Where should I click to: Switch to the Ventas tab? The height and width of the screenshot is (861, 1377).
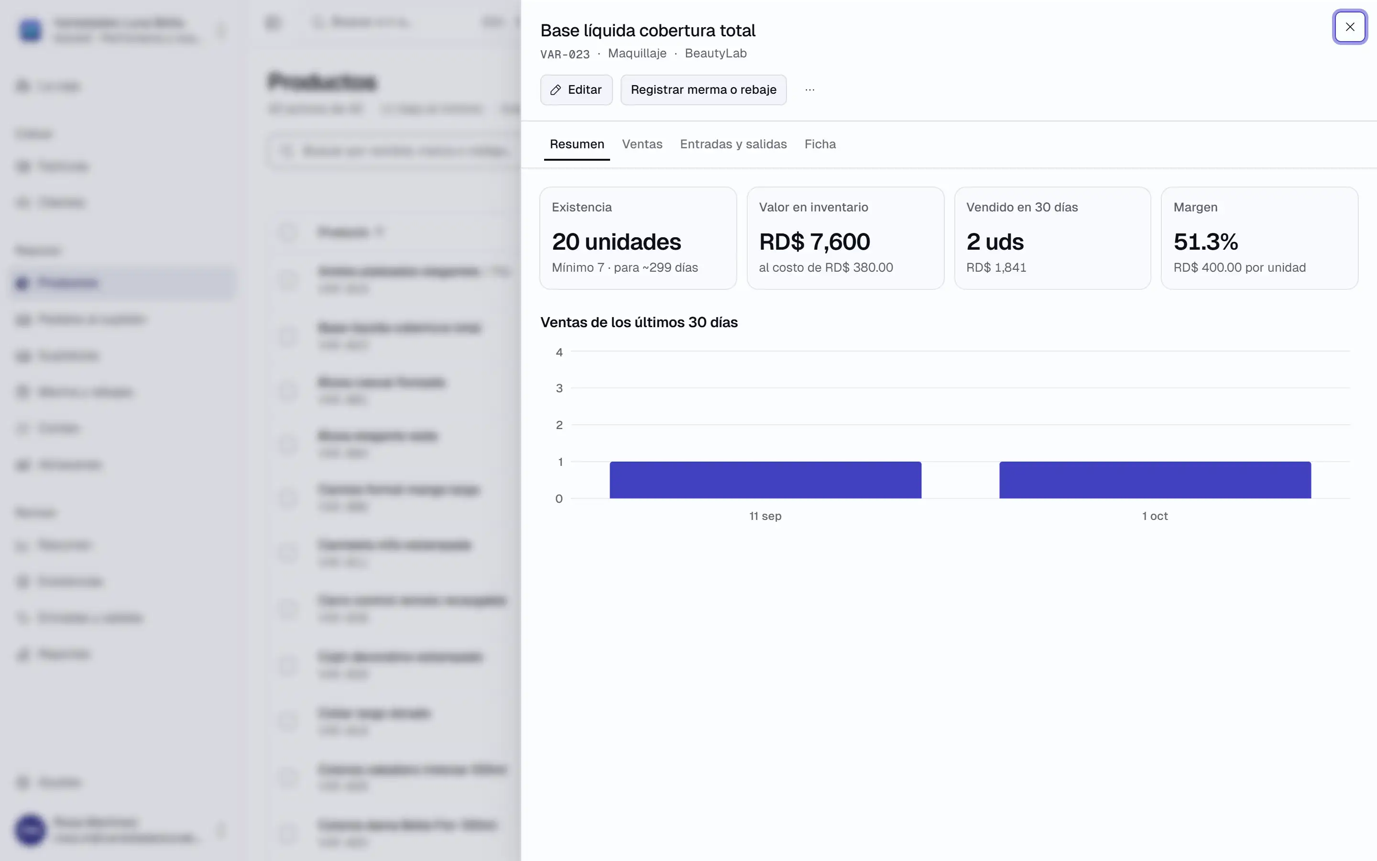(x=642, y=144)
